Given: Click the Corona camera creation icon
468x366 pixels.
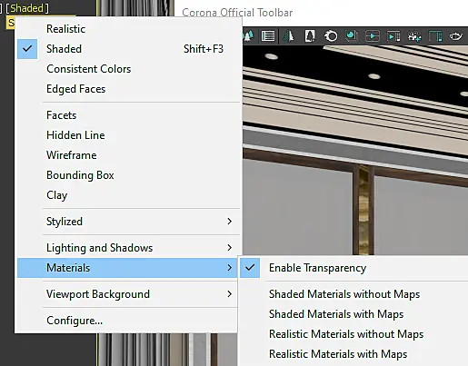Looking at the screenshot, I should [x=413, y=36].
